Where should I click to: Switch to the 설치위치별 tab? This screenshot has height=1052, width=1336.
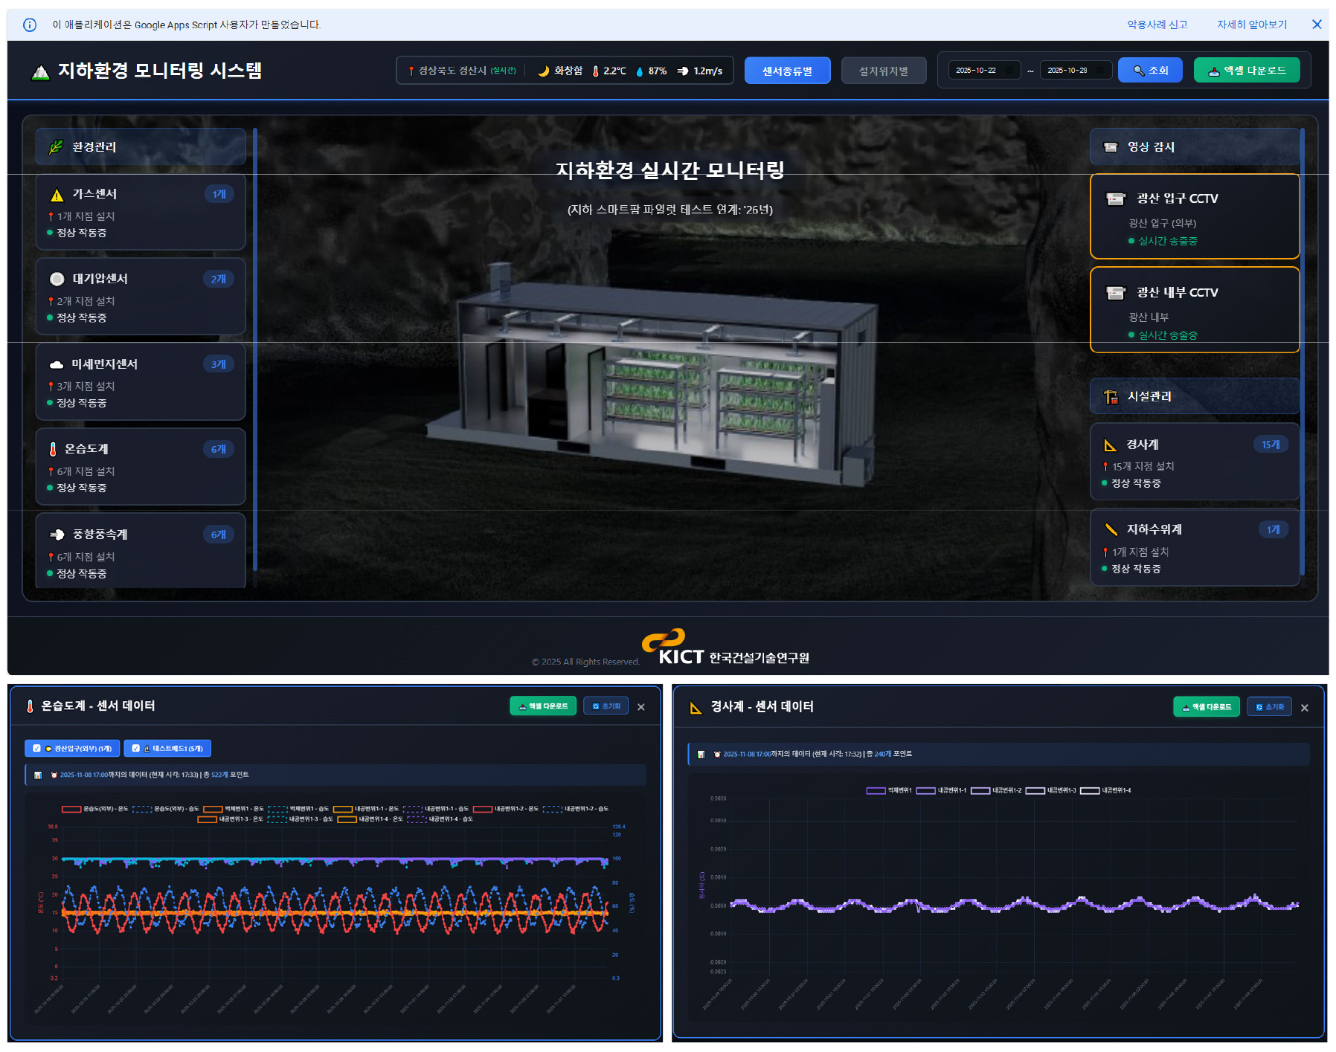point(883,71)
